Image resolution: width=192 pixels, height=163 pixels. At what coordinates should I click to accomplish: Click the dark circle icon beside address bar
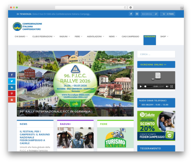click(131, 7)
